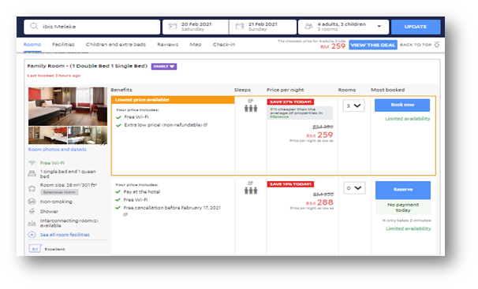
Task: Click the Free Wi-Fi checkmark in the lowest price offer
Action: 118,117
